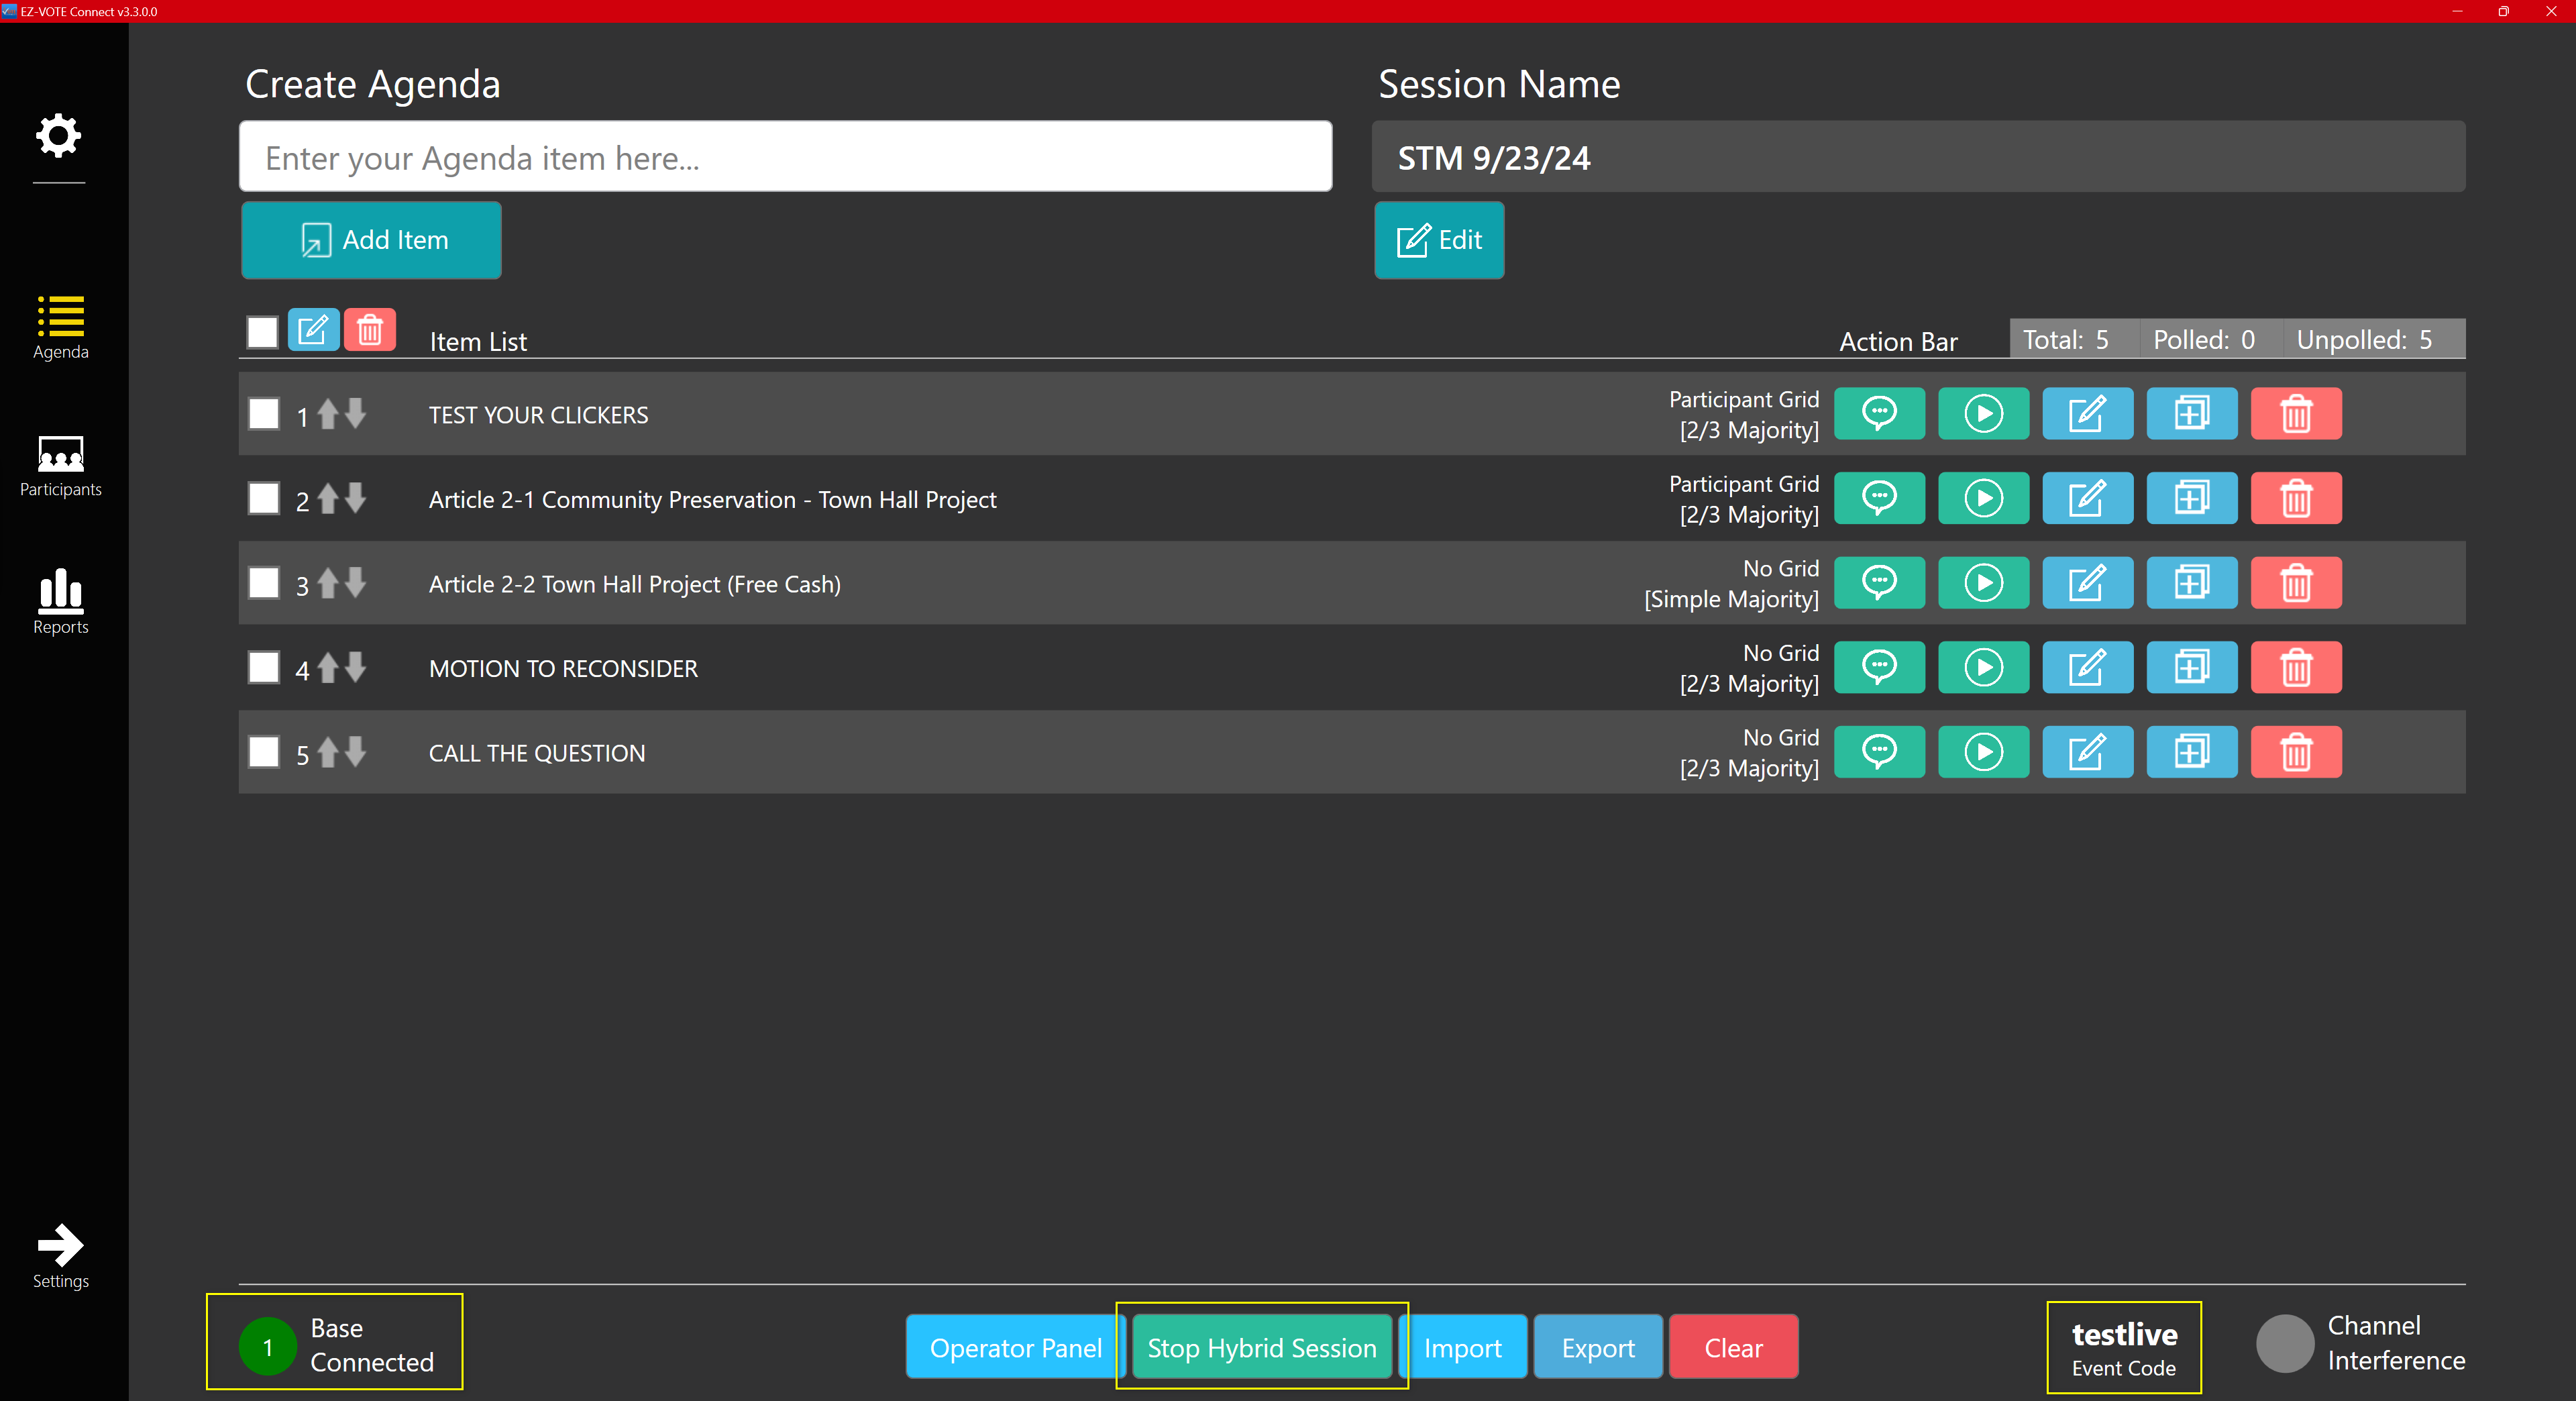Focus the agenda item text field
Viewport: 2576px width, 1401px height.
pyautogui.click(x=785, y=157)
